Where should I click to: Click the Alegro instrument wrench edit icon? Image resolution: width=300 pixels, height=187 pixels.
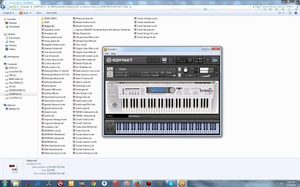coord(110,69)
